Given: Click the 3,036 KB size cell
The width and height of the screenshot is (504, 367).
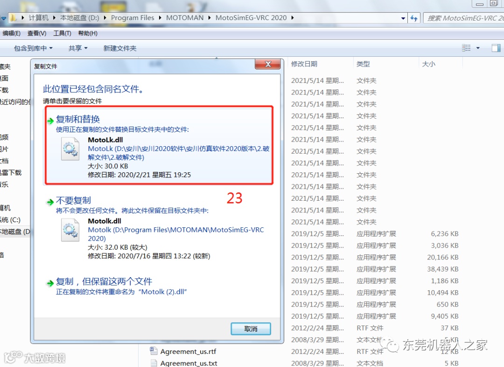Looking at the screenshot, I should point(445,246).
